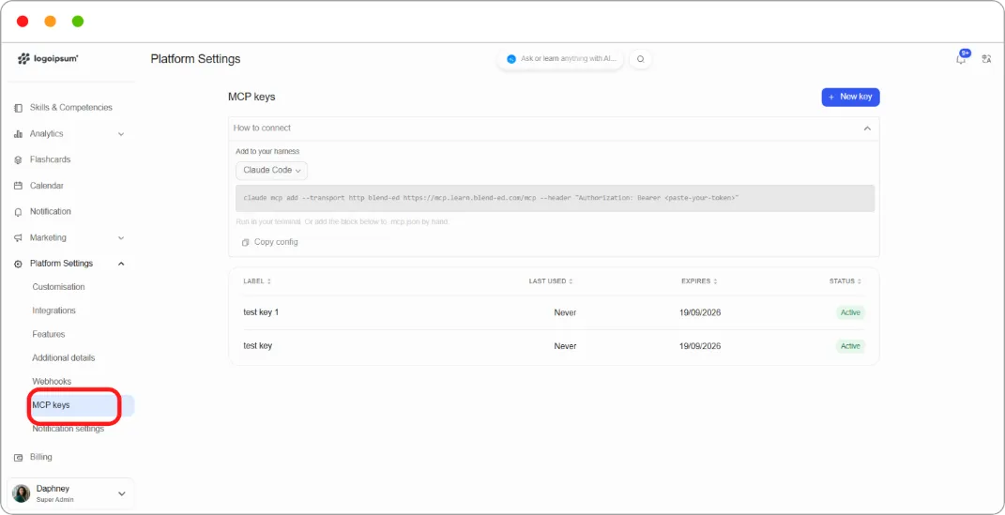Go to Integrations settings
This screenshot has width=1005, height=515.
pyautogui.click(x=53, y=311)
